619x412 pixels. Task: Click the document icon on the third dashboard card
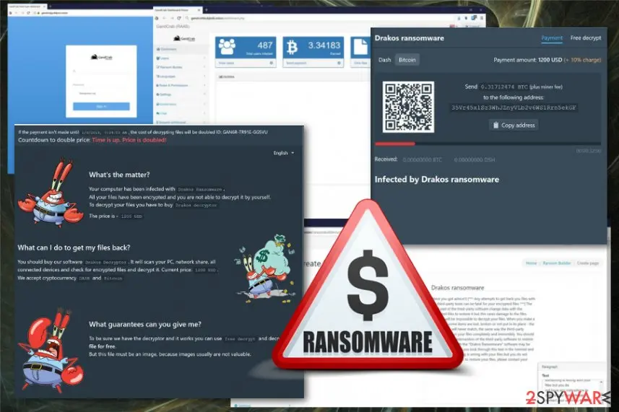coord(360,46)
